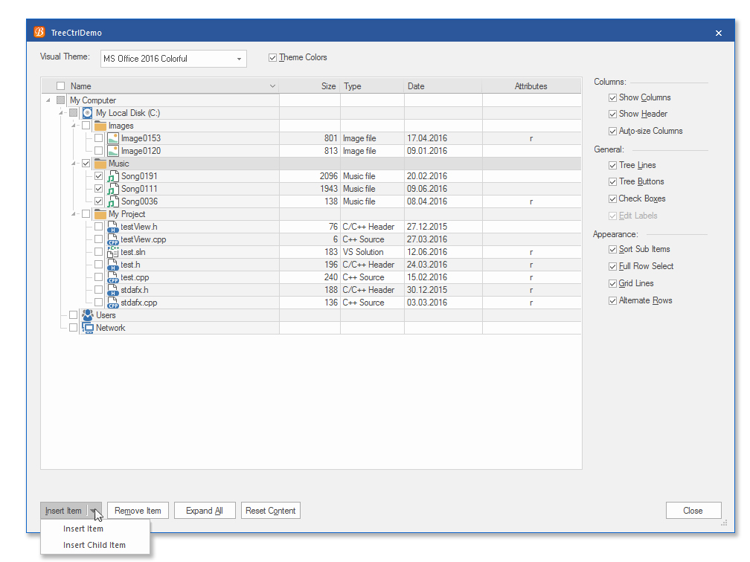Collapse the My Project tree node
The height and width of the screenshot is (562, 750).
74,214
